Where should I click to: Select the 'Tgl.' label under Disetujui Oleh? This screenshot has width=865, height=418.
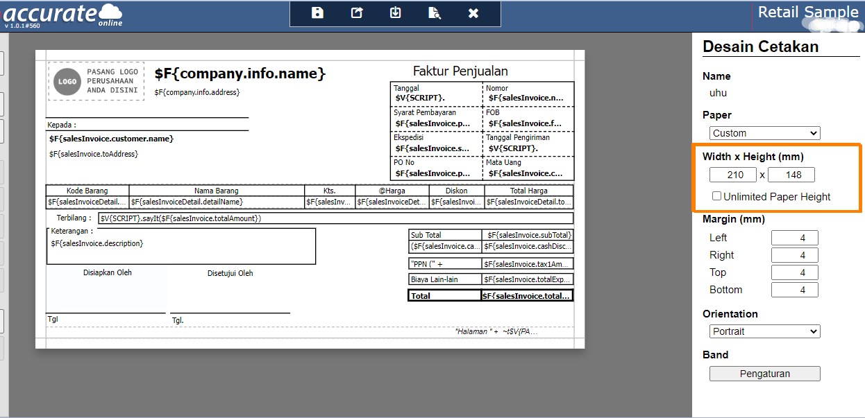178,320
